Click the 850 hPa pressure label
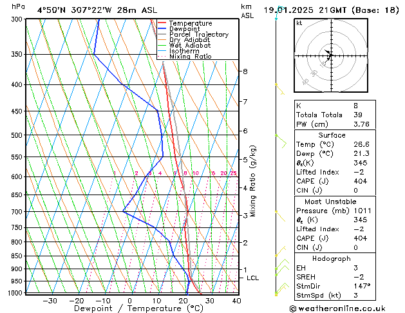The width and height of the screenshot is (405, 313). point(18,256)
